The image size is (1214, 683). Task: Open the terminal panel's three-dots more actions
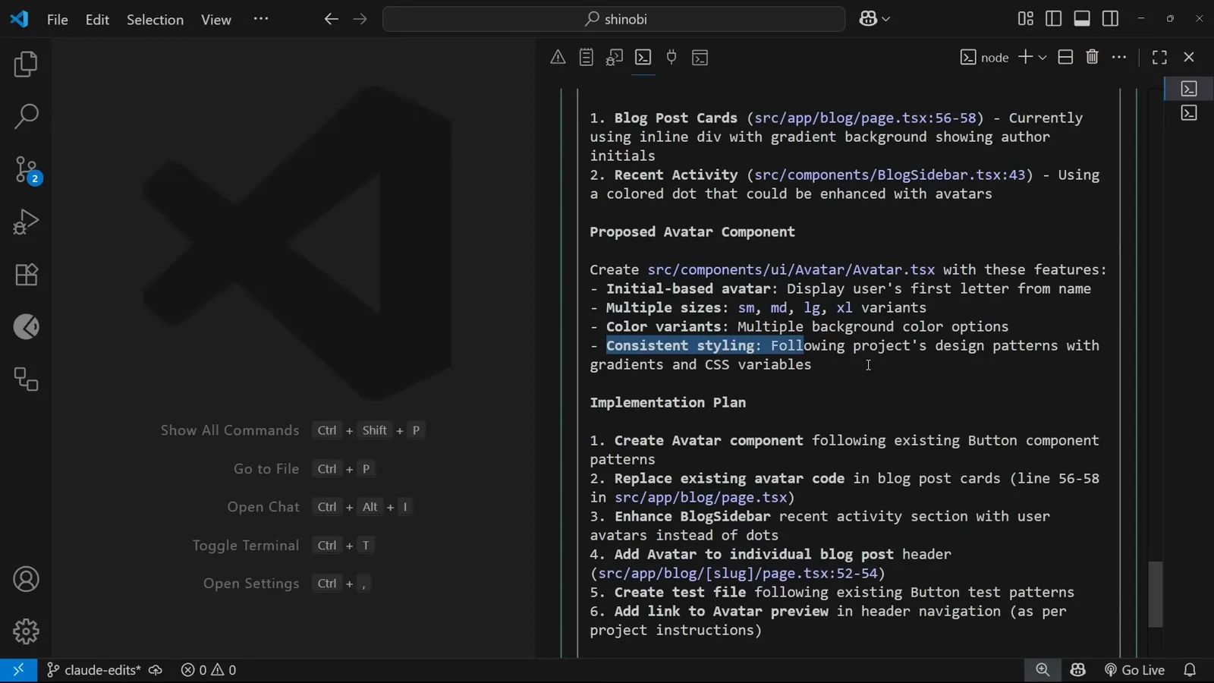[x=1119, y=57]
